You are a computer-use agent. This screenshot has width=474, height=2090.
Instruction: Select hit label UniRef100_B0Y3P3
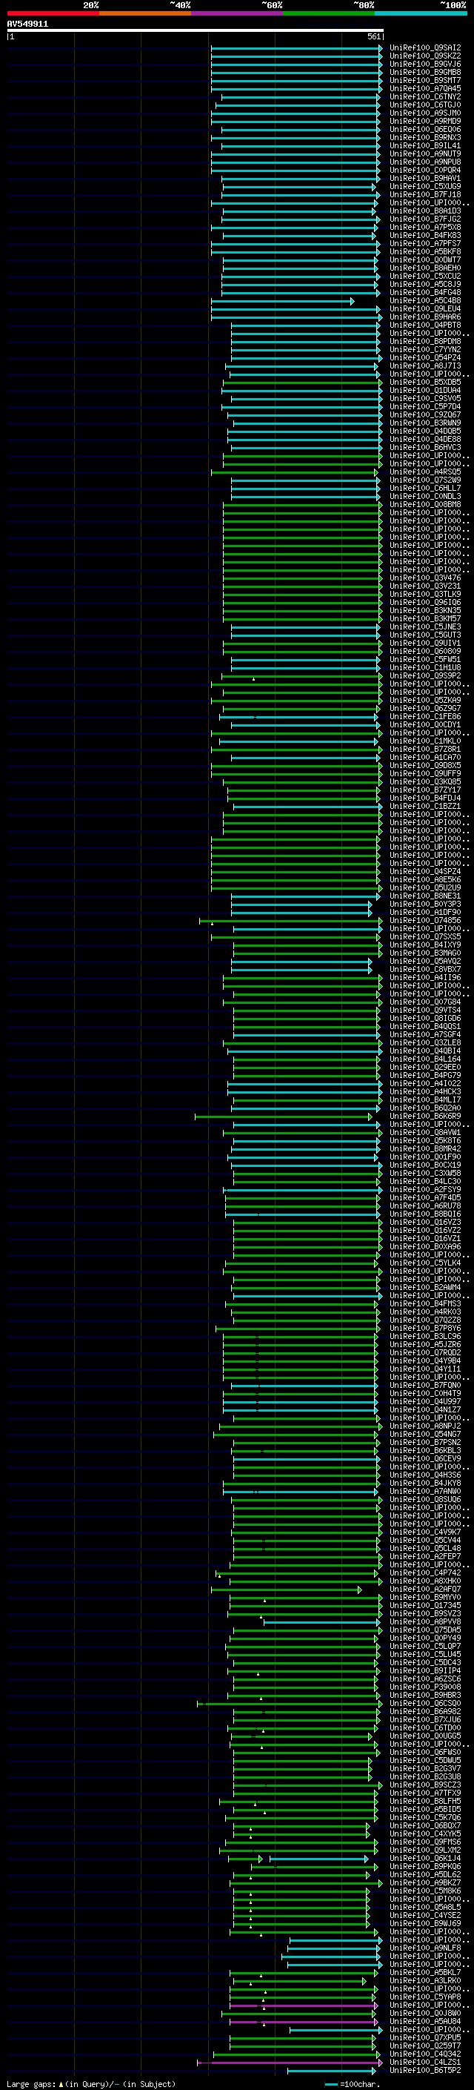click(425, 904)
